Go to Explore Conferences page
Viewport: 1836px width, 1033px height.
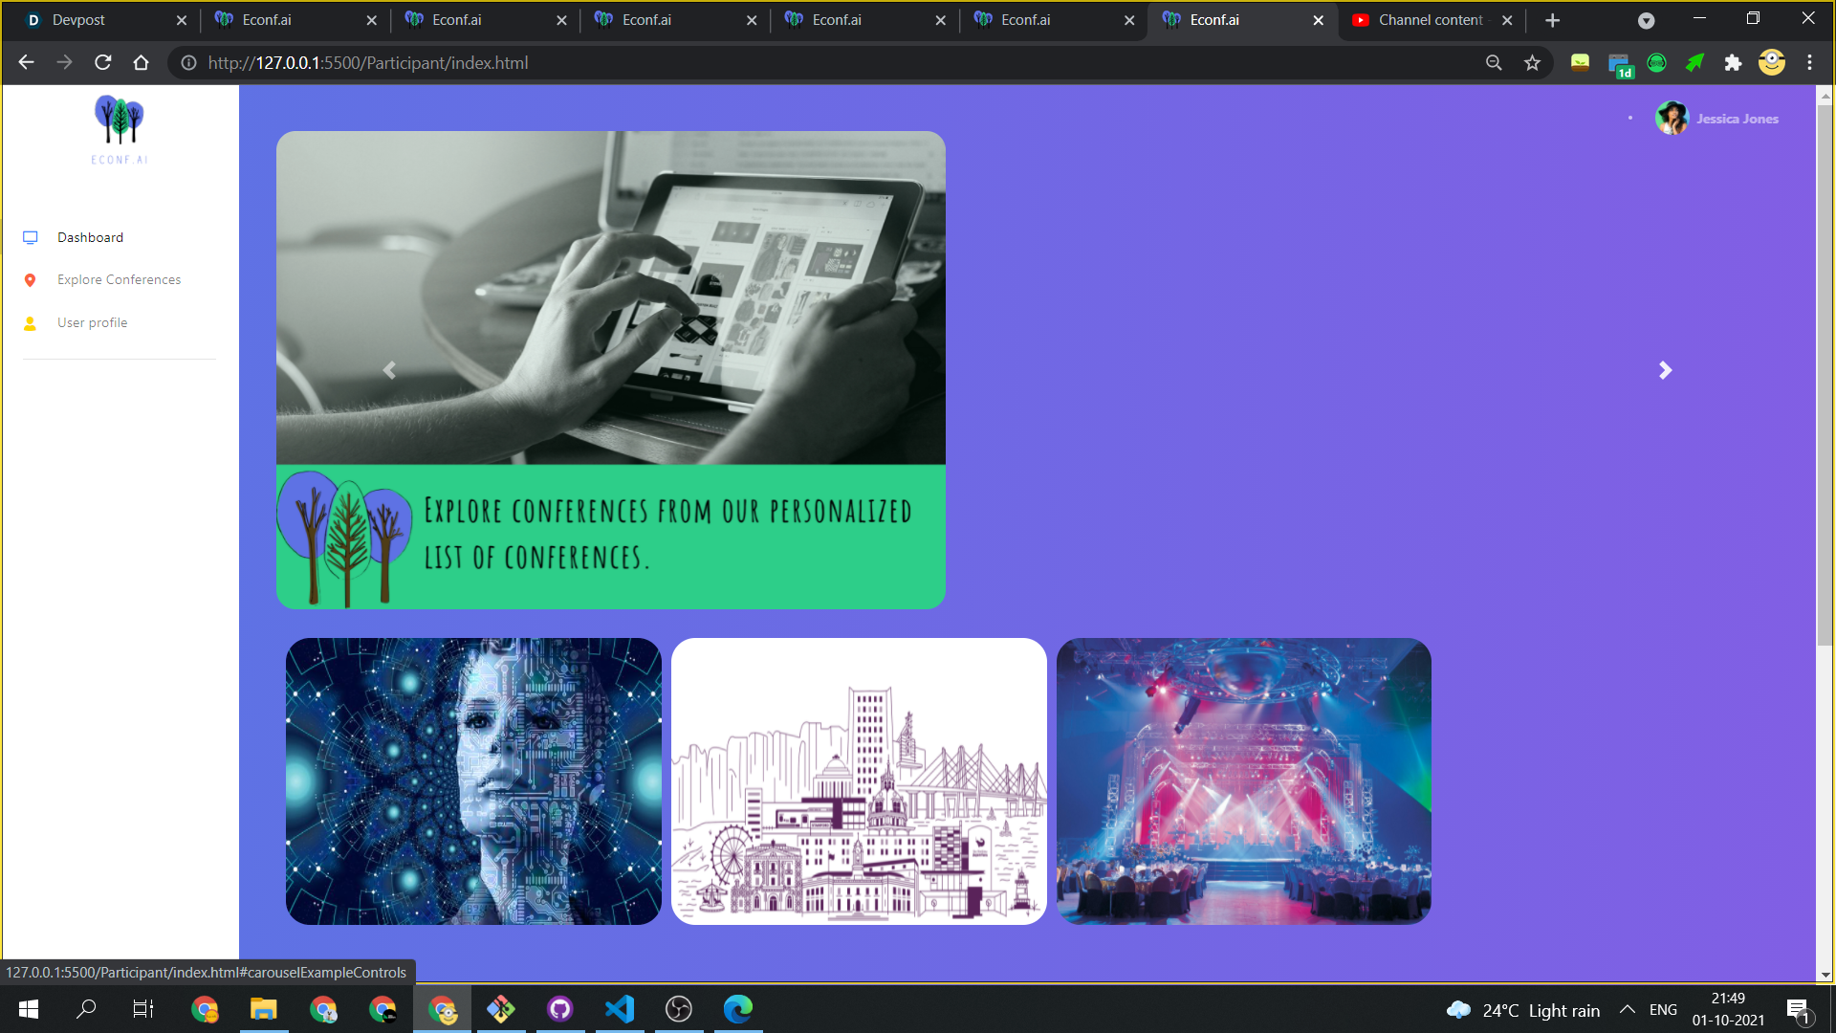click(119, 279)
